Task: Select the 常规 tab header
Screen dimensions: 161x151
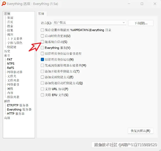Action: coord(41,14)
